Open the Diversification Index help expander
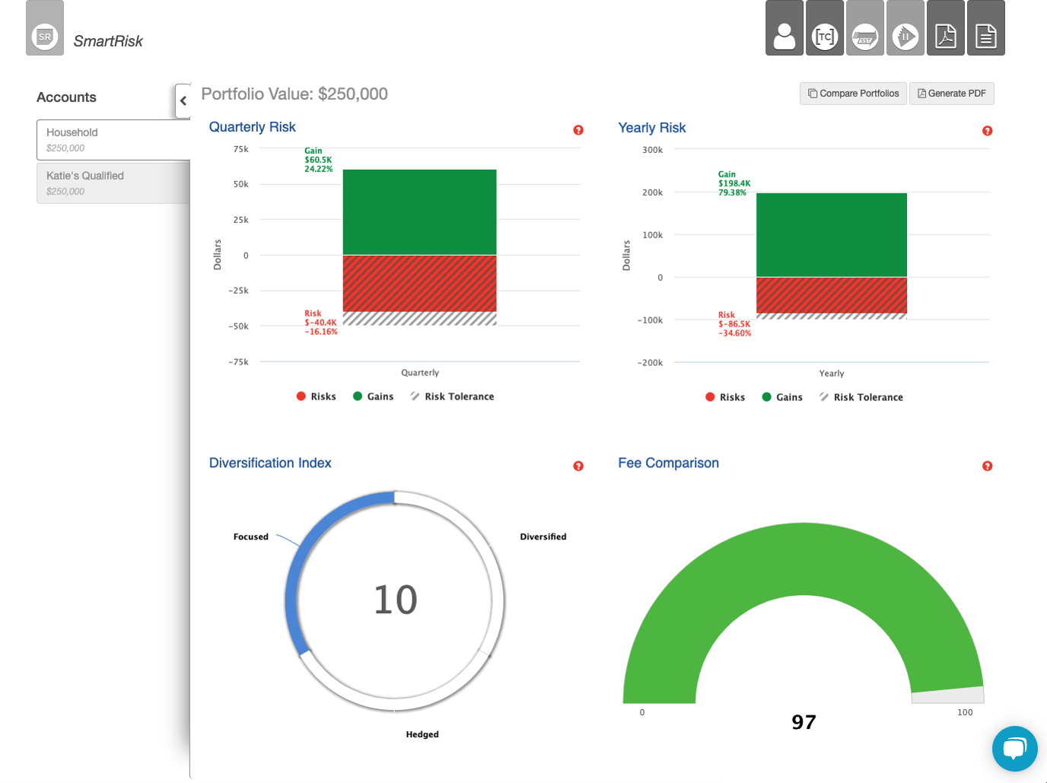 [x=578, y=466]
